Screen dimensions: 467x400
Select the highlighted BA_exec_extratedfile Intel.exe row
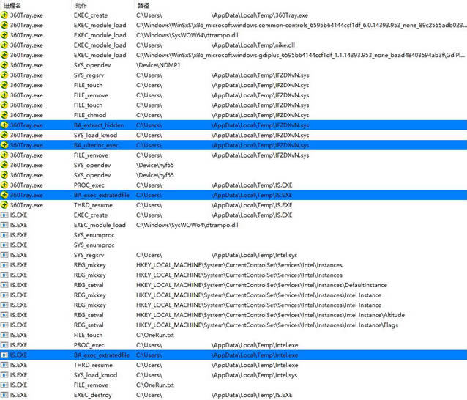tap(220, 355)
